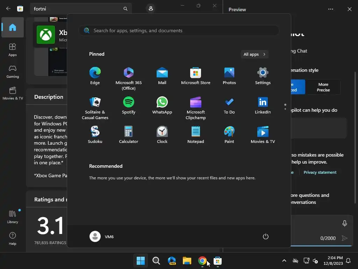
Task: Open the Store account profile icon
Action: [151, 8]
